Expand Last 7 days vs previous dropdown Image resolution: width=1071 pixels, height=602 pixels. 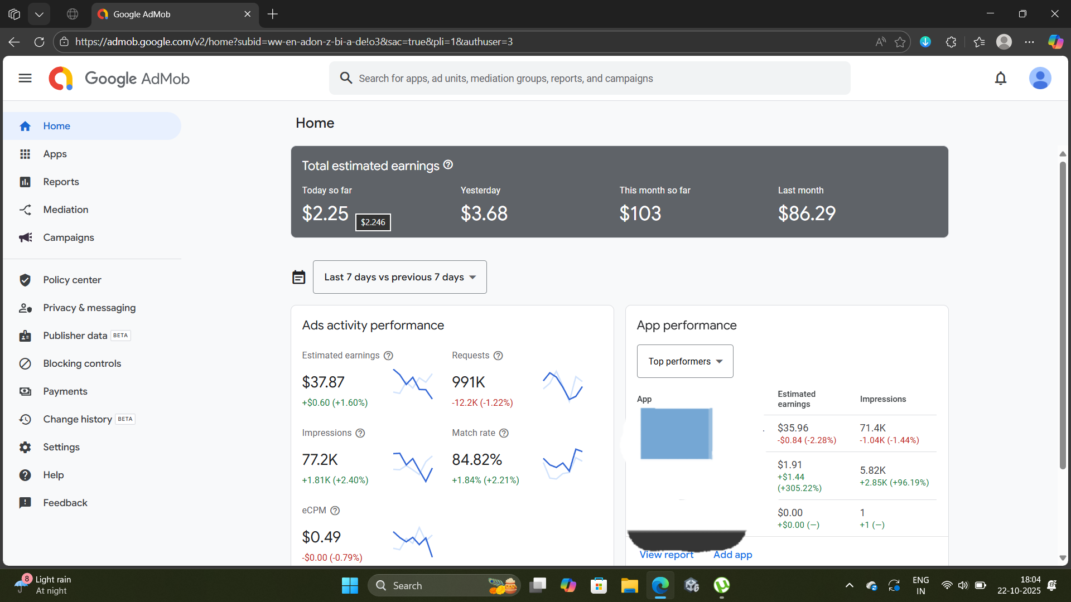399,277
